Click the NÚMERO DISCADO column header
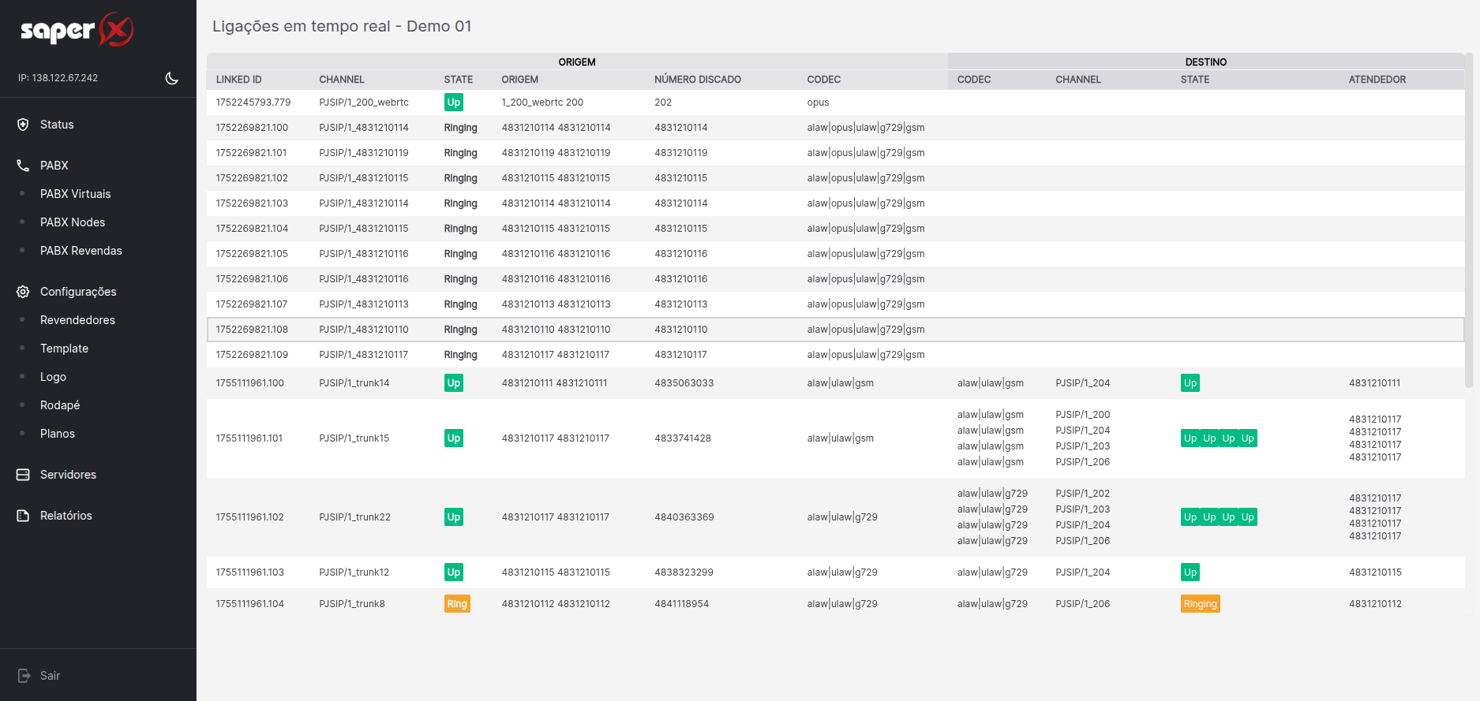The image size is (1480, 701). tap(697, 80)
